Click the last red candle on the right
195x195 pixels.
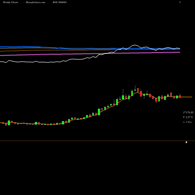(x=180, y=96)
